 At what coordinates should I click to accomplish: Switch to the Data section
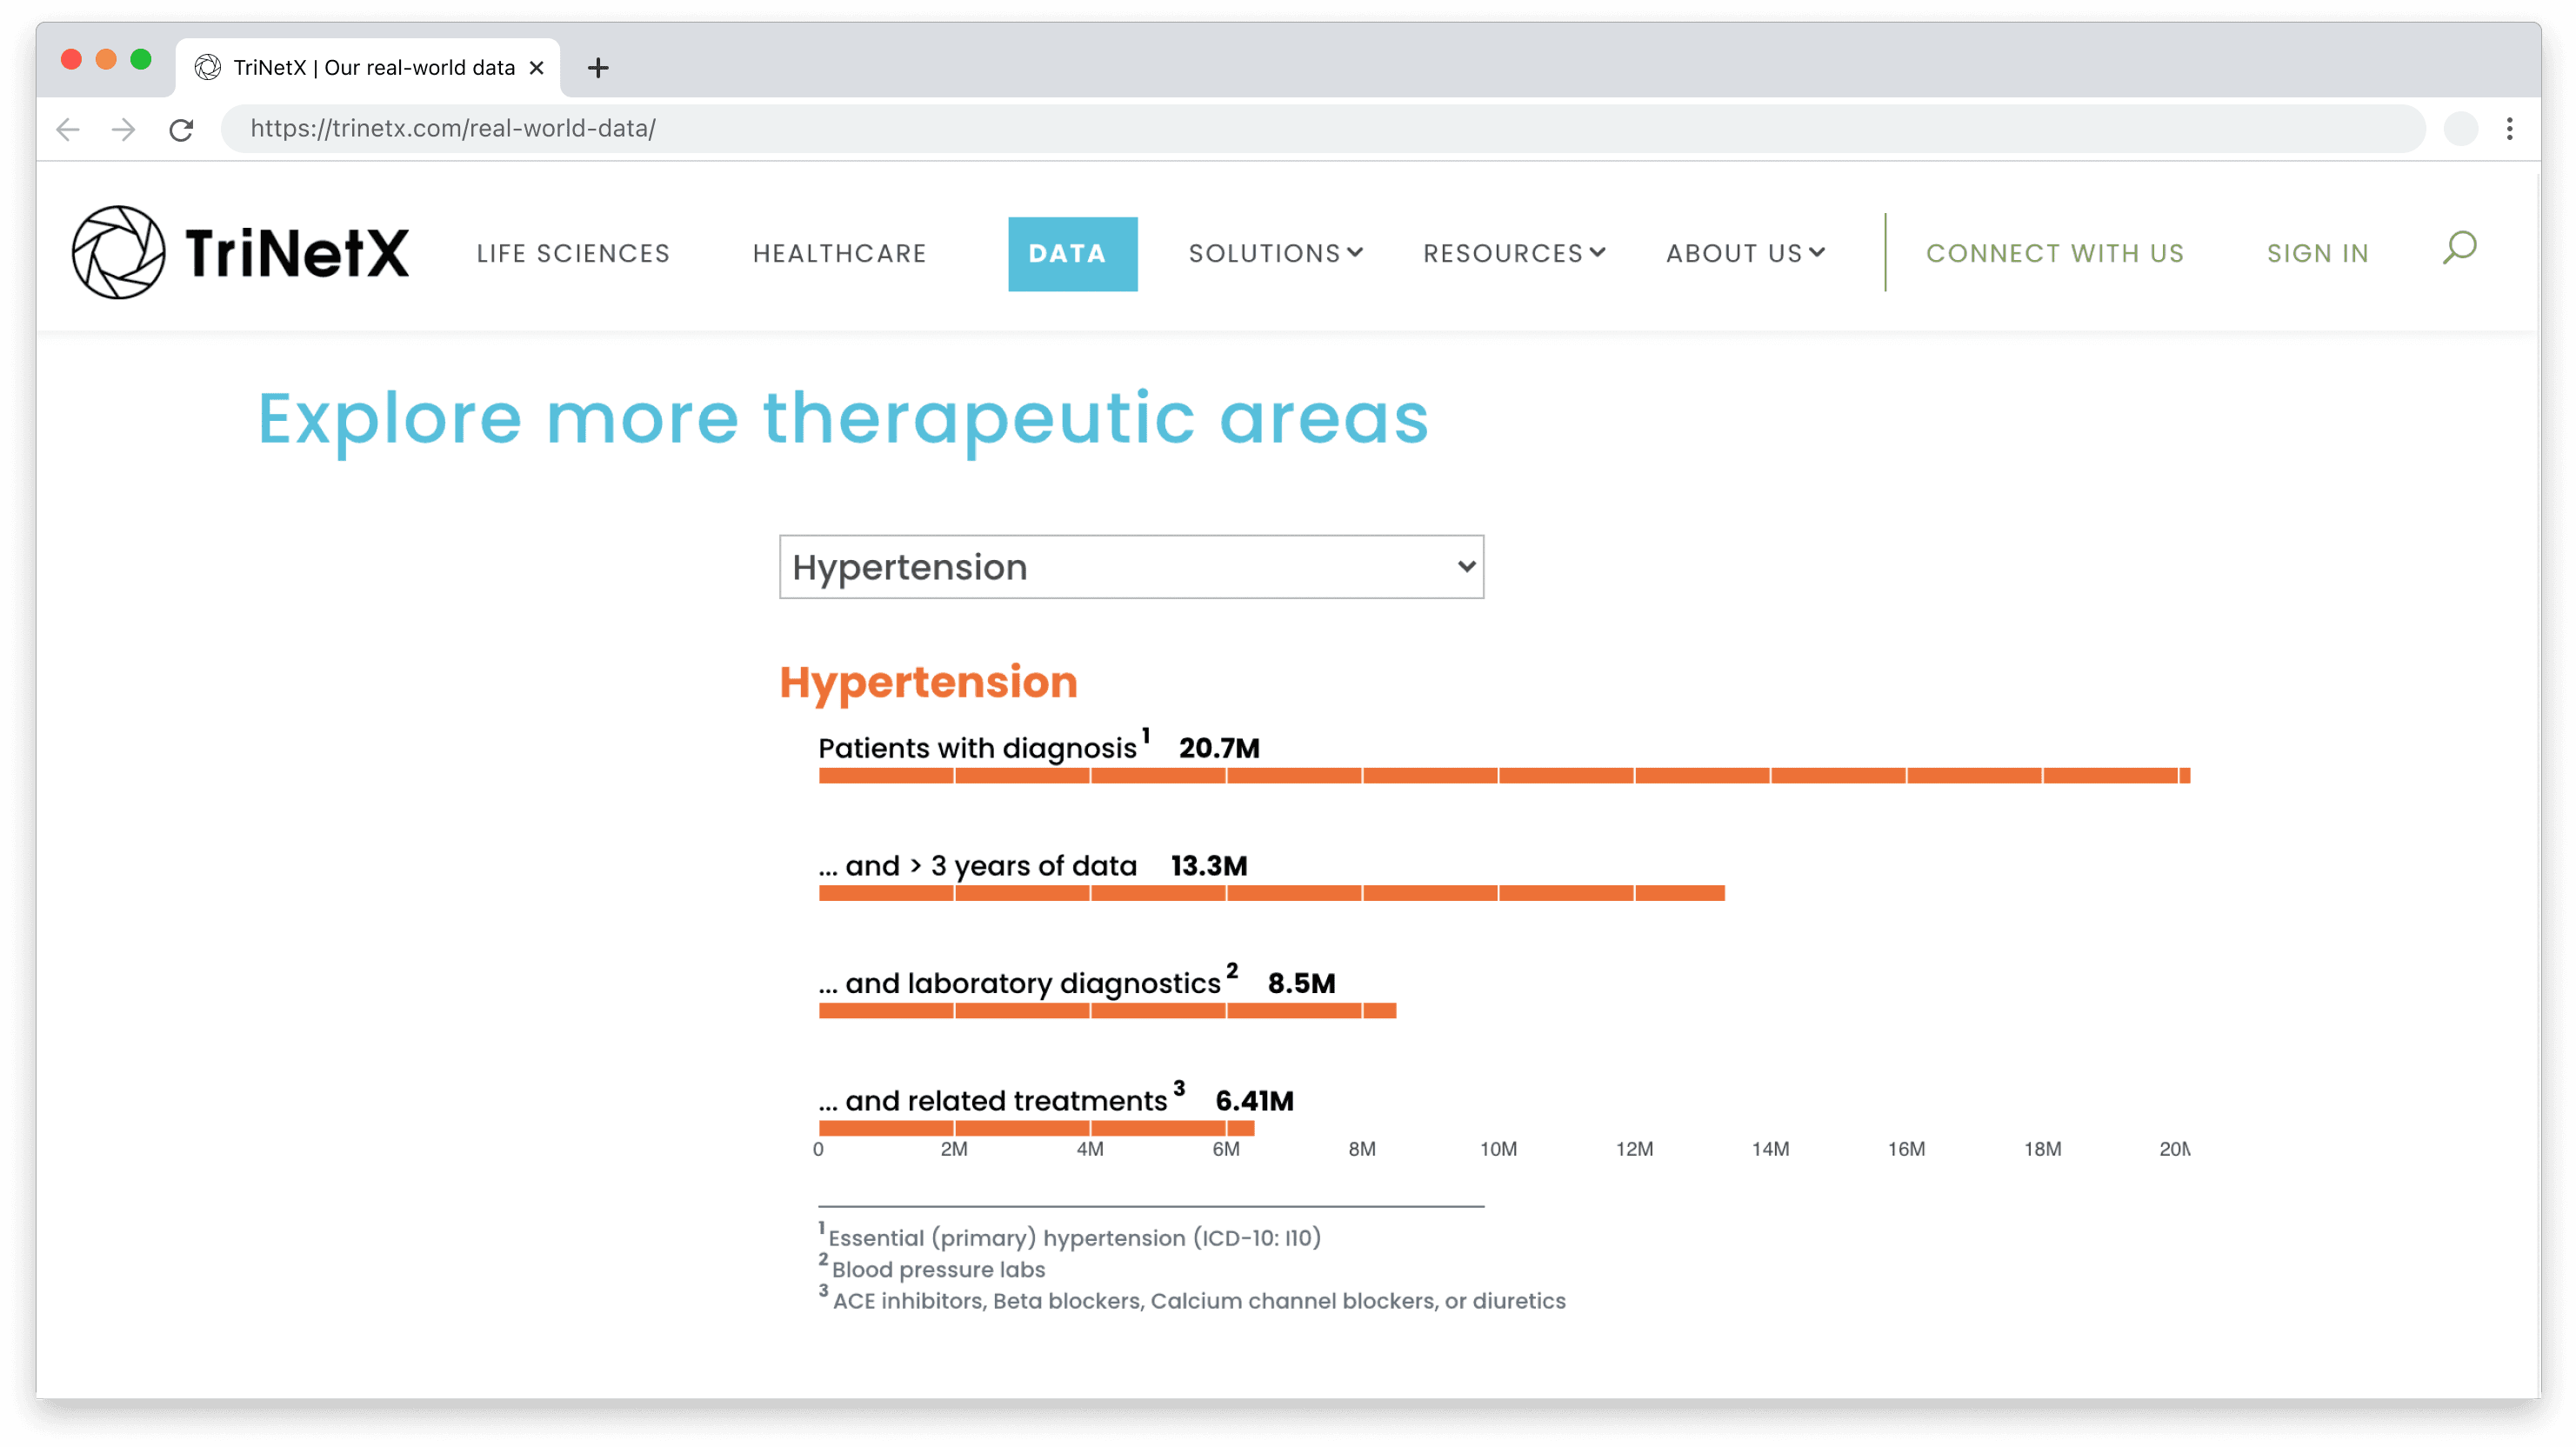click(x=1071, y=253)
